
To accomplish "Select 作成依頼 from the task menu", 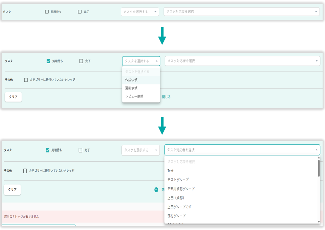I will [x=132, y=80].
